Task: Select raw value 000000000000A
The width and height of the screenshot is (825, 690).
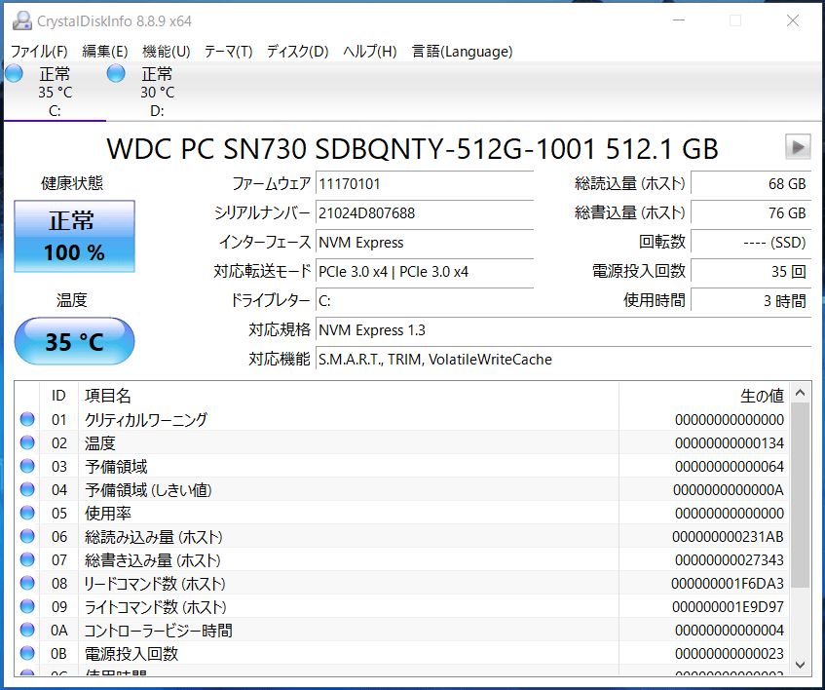Action: [729, 490]
